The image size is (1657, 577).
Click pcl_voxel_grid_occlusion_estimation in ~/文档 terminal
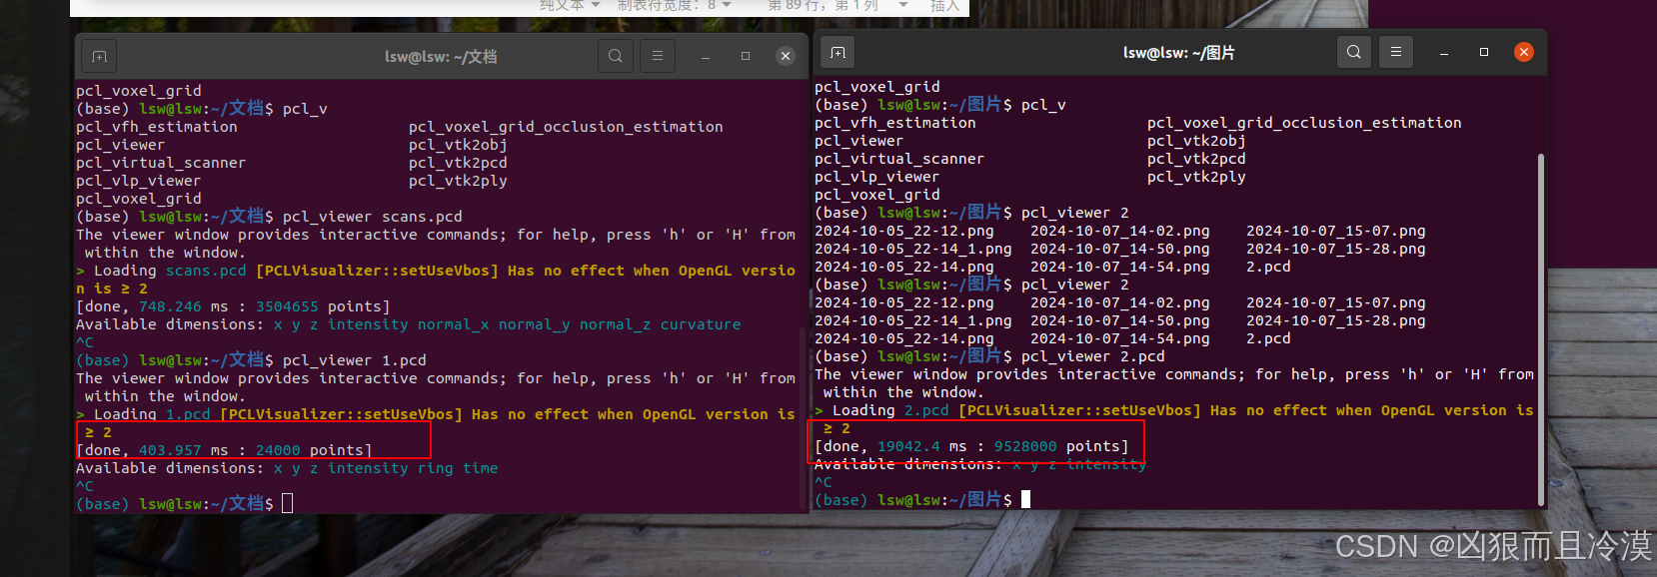point(566,127)
